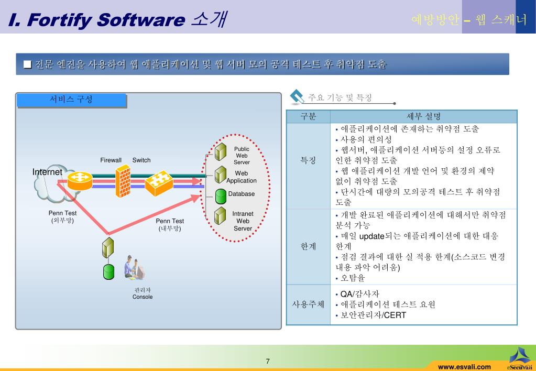Click the slide title Fortify Software 소개
This screenshot has width=536, height=371.
(117, 19)
